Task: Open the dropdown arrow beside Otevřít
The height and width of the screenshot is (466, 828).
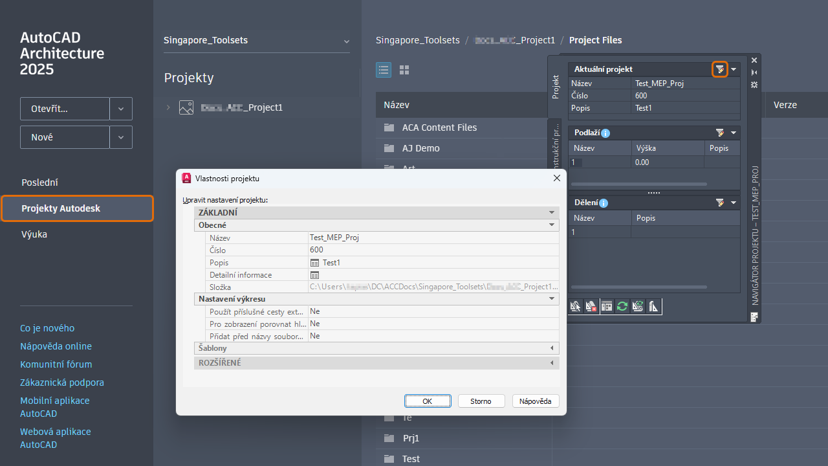Action: [121, 109]
